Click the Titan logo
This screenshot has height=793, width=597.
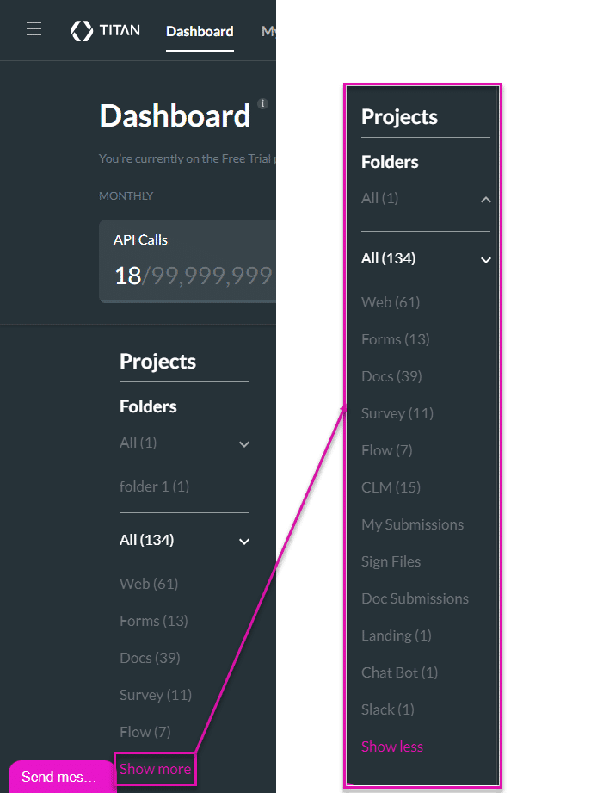point(105,31)
